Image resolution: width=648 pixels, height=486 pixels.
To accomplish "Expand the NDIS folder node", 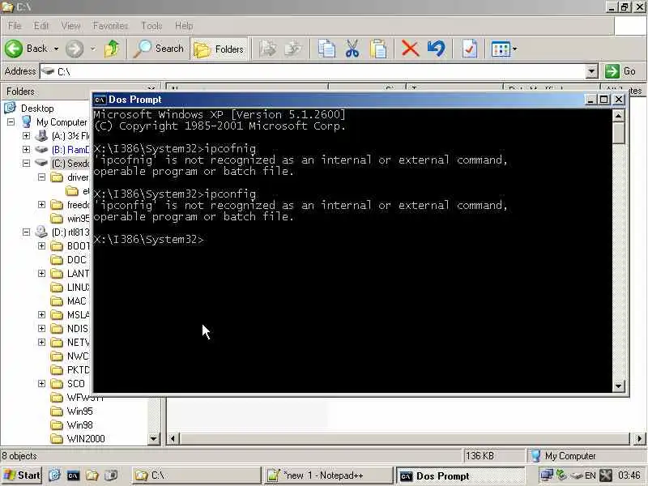I will click(42, 329).
